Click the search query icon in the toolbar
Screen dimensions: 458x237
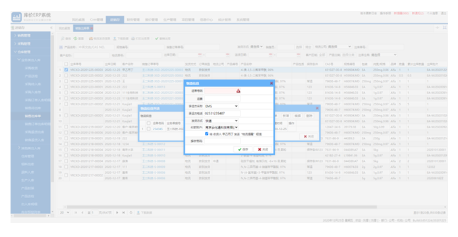coord(63,39)
